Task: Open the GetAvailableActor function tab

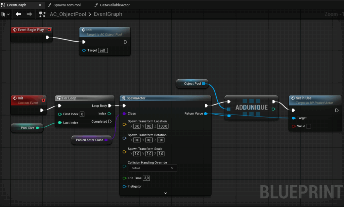Action: 112,5
